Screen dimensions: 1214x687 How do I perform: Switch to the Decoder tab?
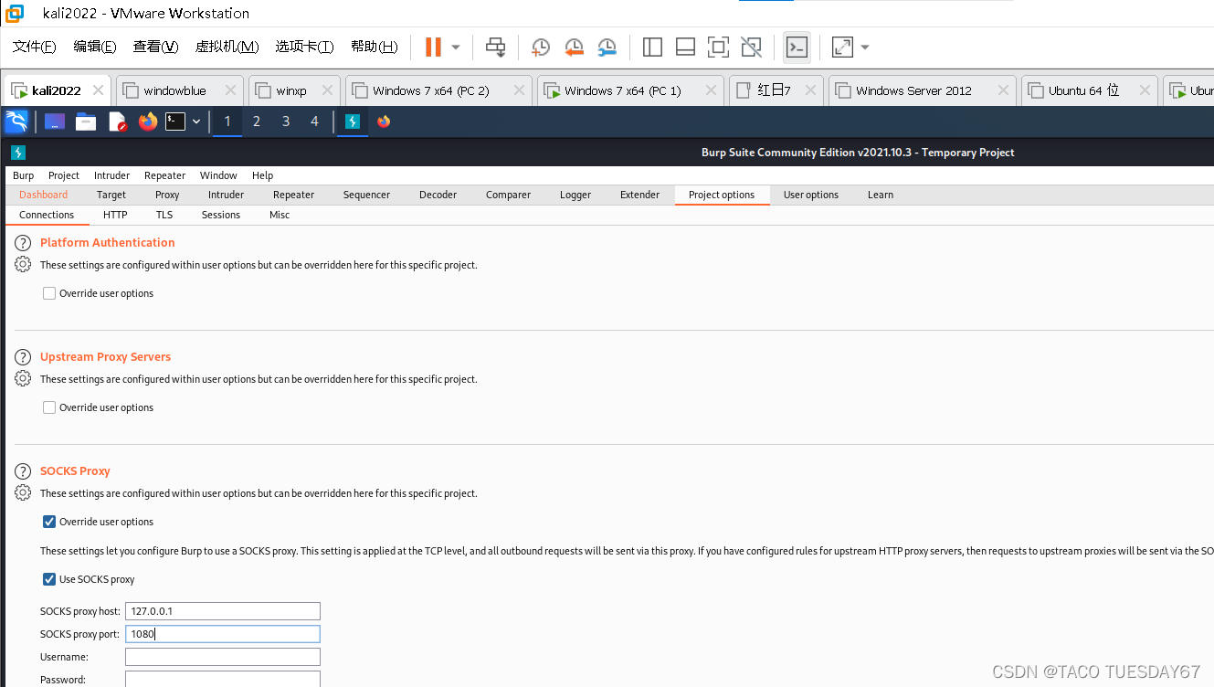(438, 195)
